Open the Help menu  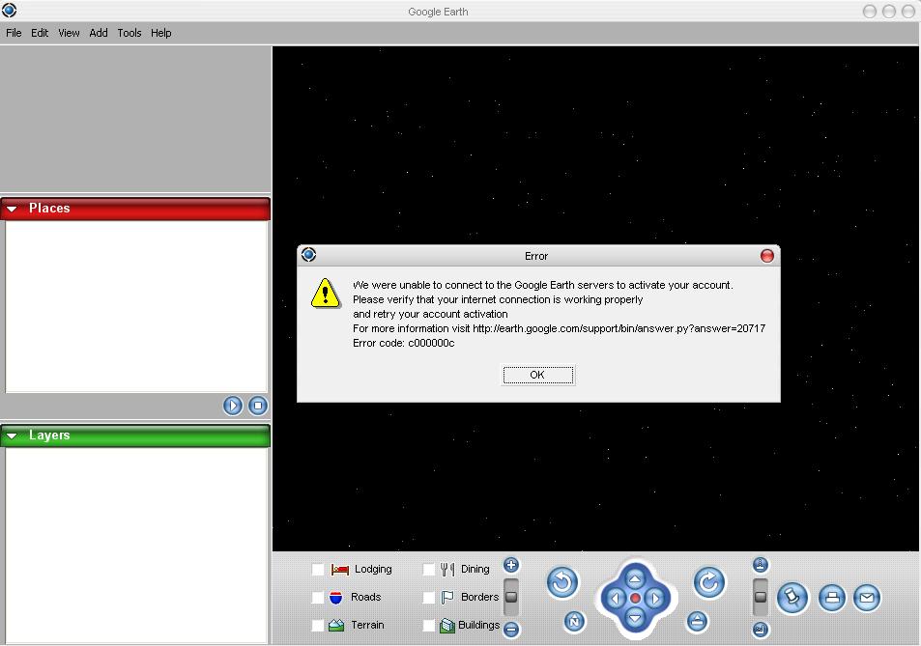[161, 33]
